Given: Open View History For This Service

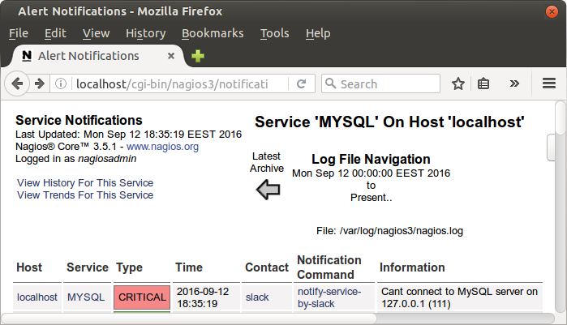Looking at the screenshot, I should tap(85, 182).
